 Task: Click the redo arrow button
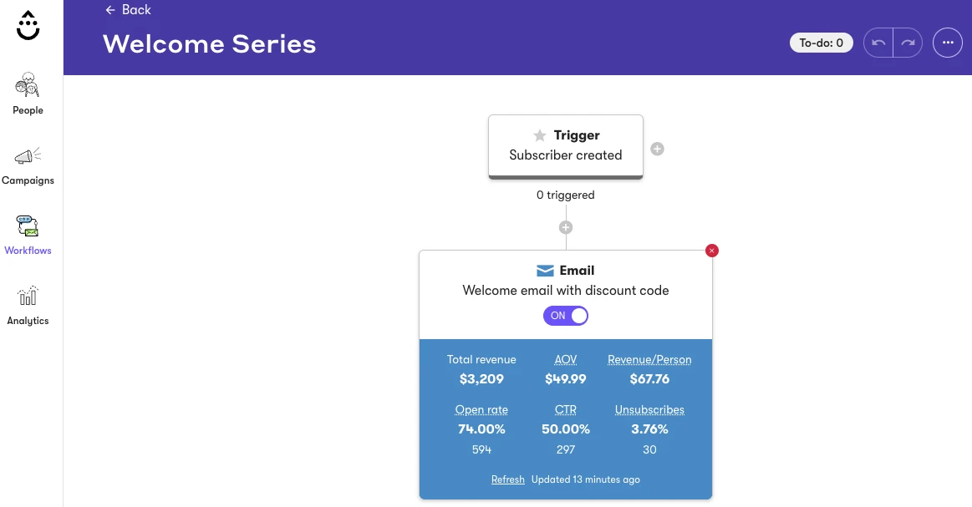(908, 43)
